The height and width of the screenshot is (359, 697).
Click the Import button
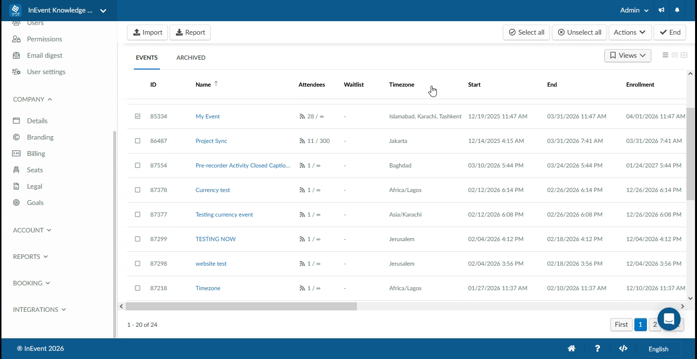pyautogui.click(x=147, y=32)
